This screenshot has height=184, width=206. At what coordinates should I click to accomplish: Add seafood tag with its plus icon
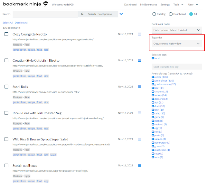click(x=153, y=124)
